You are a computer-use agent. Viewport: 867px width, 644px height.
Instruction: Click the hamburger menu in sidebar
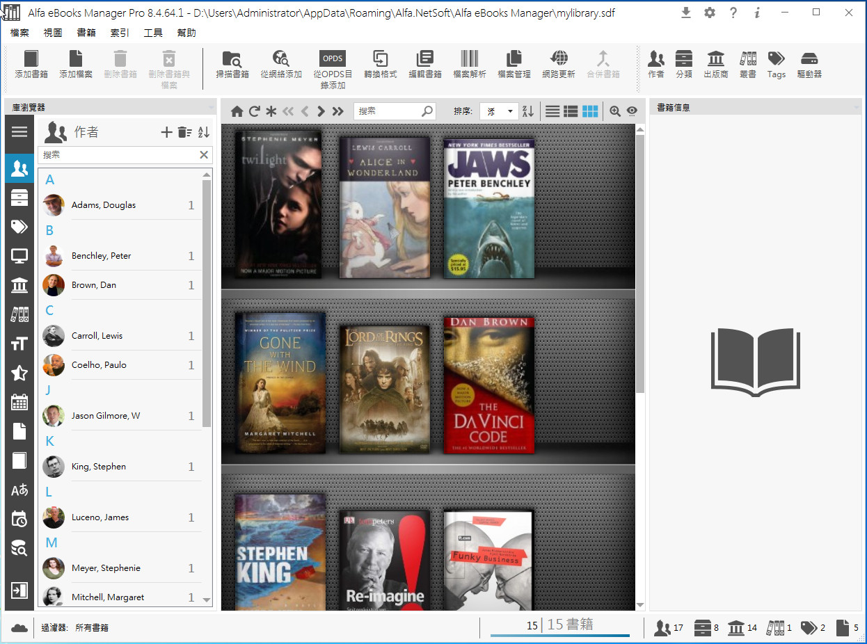[x=19, y=132]
